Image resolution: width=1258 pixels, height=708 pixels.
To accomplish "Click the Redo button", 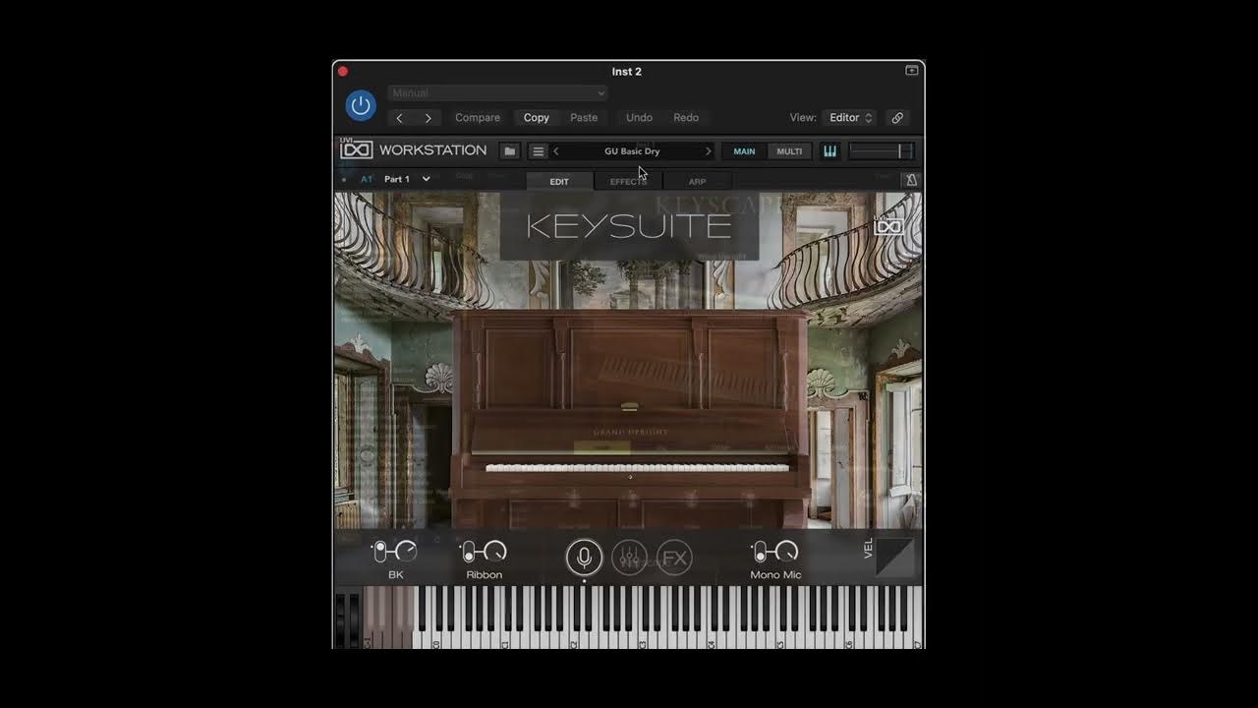I will [686, 118].
